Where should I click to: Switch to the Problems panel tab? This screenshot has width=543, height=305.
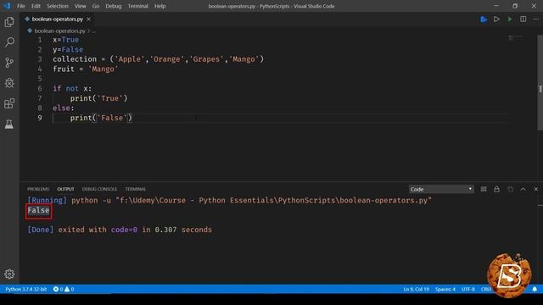[x=38, y=189]
